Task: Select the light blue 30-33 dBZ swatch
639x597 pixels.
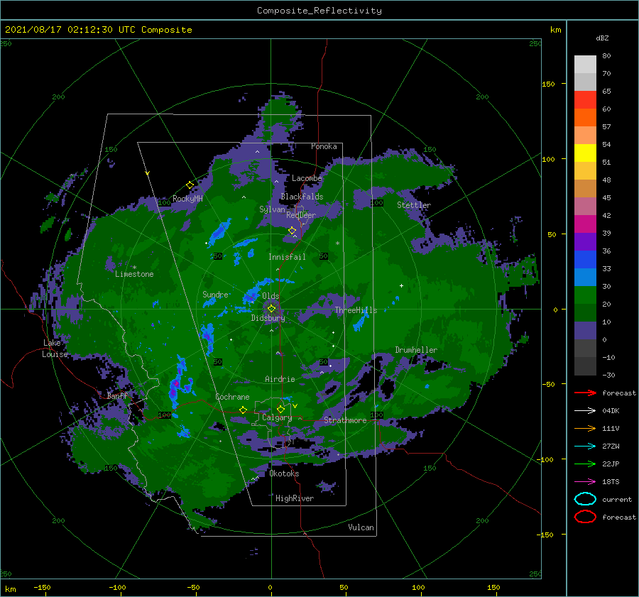Action: (585, 278)
